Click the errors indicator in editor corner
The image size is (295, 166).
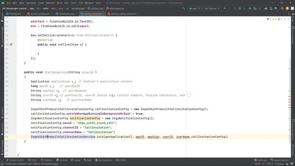pyautogui.click(x=268, y=19)
